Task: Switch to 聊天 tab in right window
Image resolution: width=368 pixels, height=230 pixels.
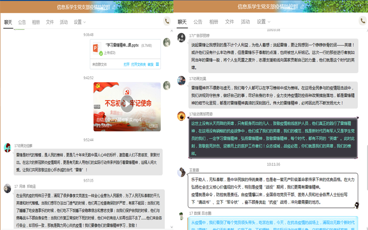Action: point(182,22)
